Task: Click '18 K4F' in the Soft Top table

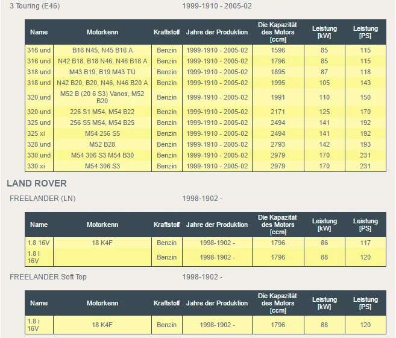Action: point(102,325)
